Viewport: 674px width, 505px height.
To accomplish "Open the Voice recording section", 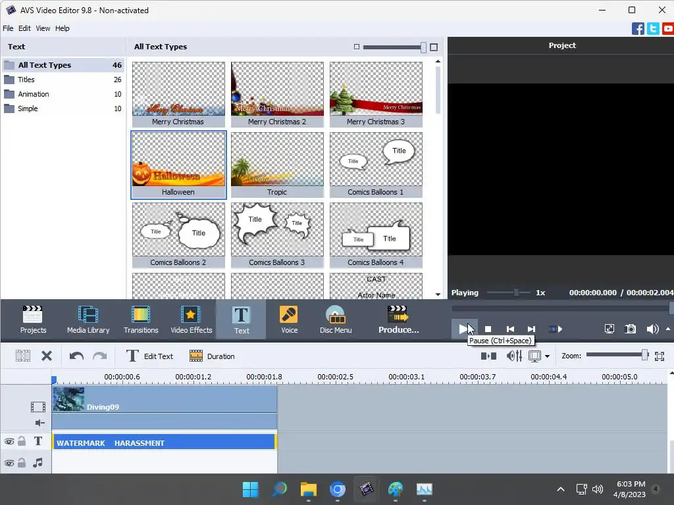I will point(290,320).
